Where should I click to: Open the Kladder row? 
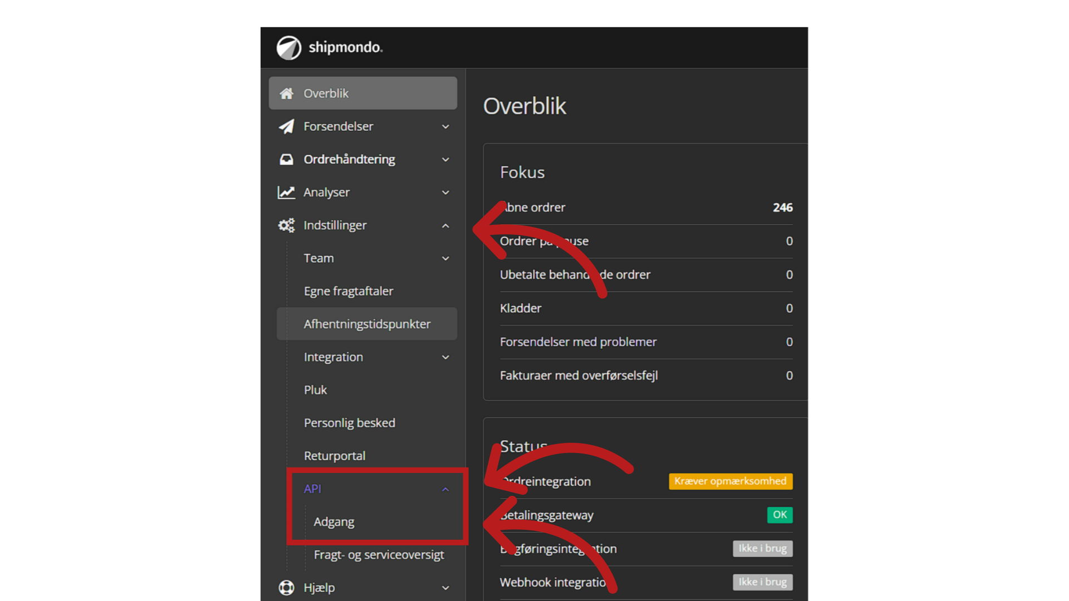click(x=646, y=308)
